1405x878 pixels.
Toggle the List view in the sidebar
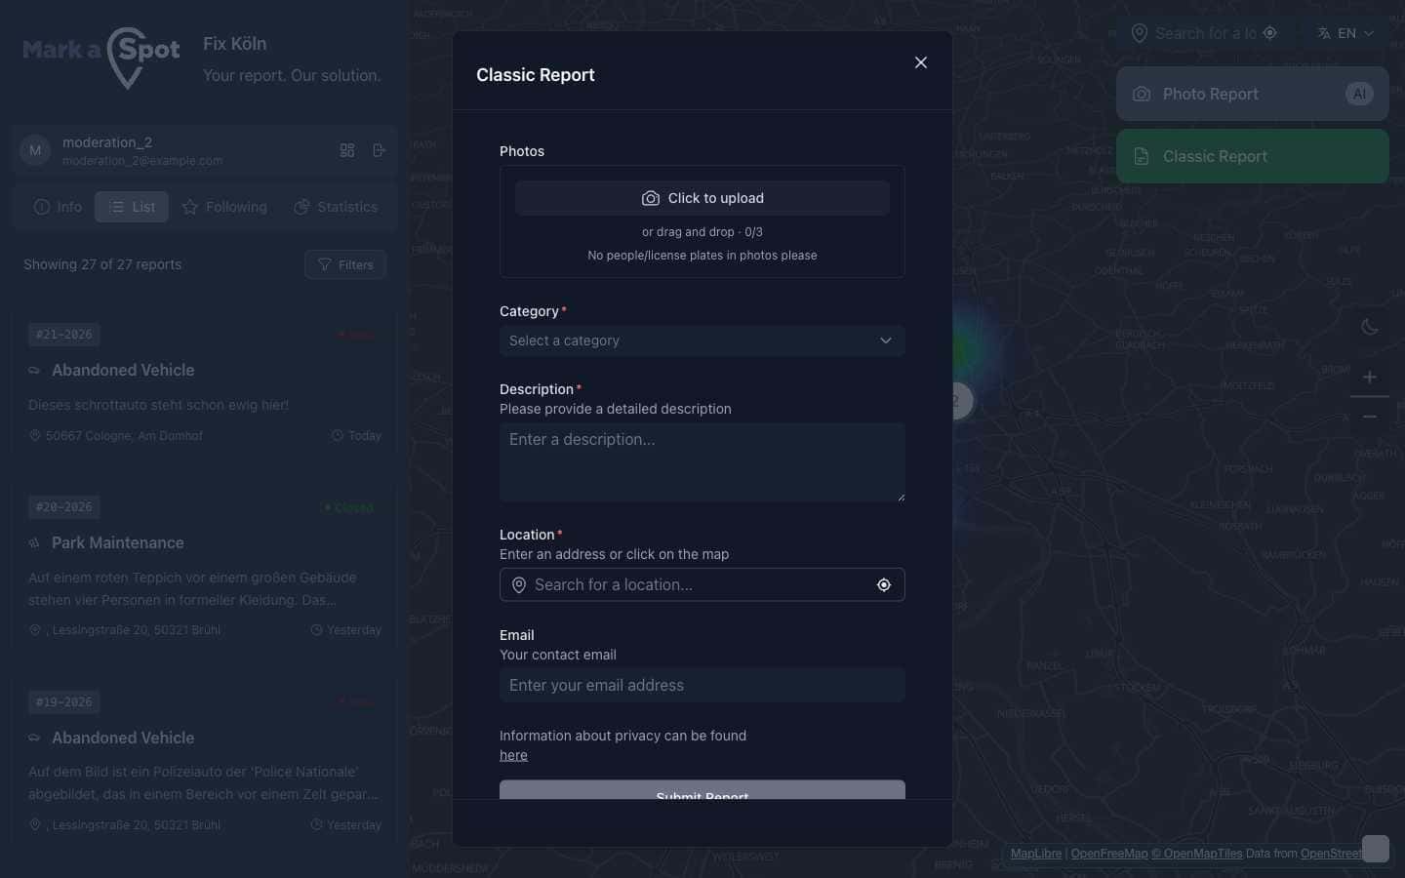tap(132, 207)
